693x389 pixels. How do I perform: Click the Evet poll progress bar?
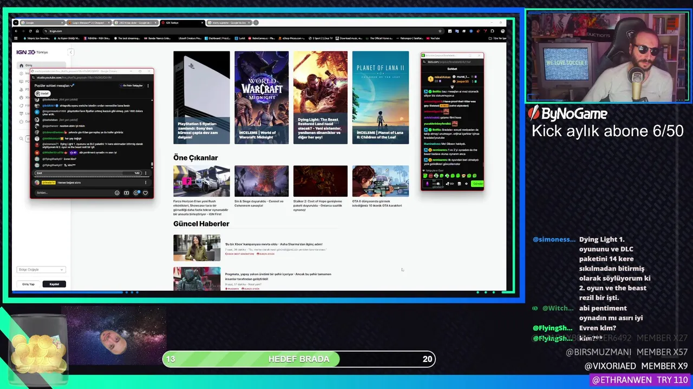[x=88, y=173]
